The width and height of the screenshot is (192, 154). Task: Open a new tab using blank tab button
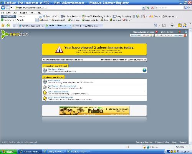[x=101, y=26]
